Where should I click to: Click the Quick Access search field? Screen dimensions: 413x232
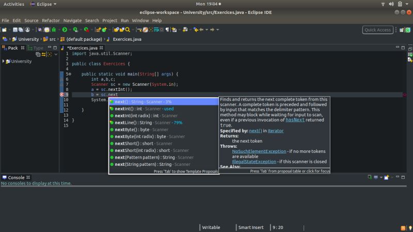[378, 30]
